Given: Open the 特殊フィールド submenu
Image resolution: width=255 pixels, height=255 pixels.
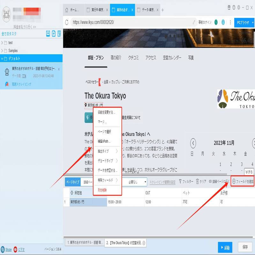Looking at the screenshot, I should (x=107, y=180).
